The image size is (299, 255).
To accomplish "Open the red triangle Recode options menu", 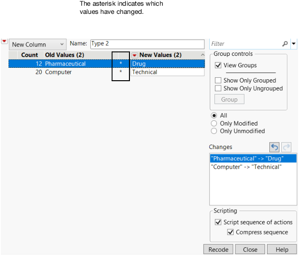I will click(4, 42).
